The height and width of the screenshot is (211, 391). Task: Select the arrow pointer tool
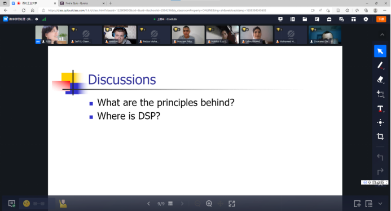pos(380,51)
